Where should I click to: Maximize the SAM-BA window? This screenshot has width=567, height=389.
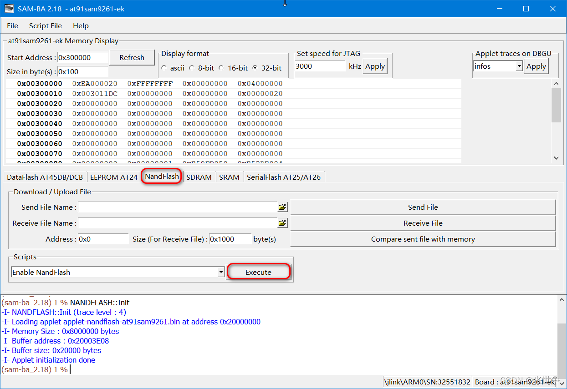[x=526, y=9]
